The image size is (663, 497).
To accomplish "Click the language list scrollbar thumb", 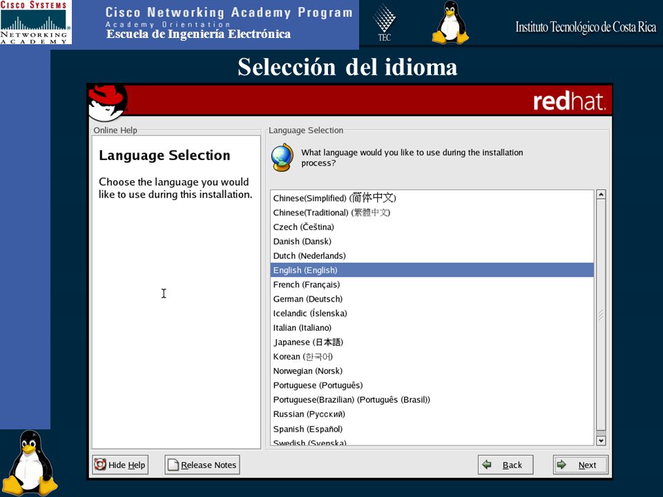I will tap(600, 315).
